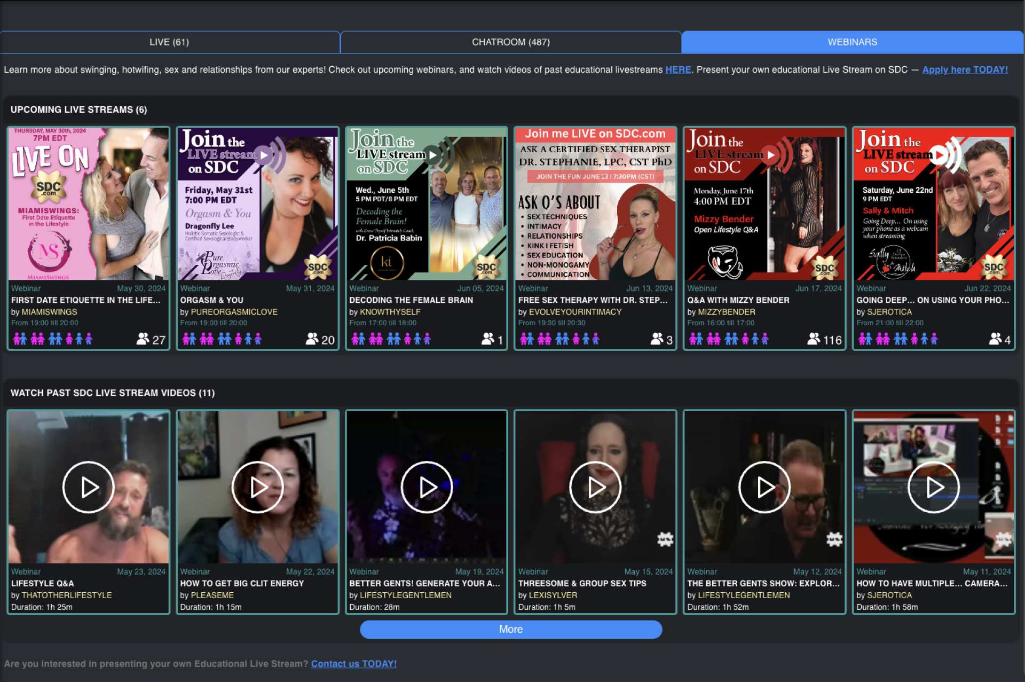Click audience type icons on Orgasm & You card
Image resolution: width=1025 pixels, height=682 pixels.
(x=222, y=339)
